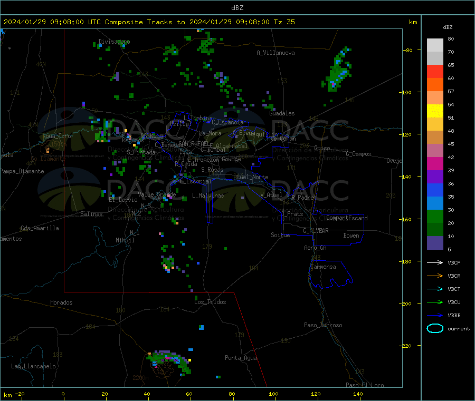Click the cyan VBCT arrow in legend

(x=435, y=289)
